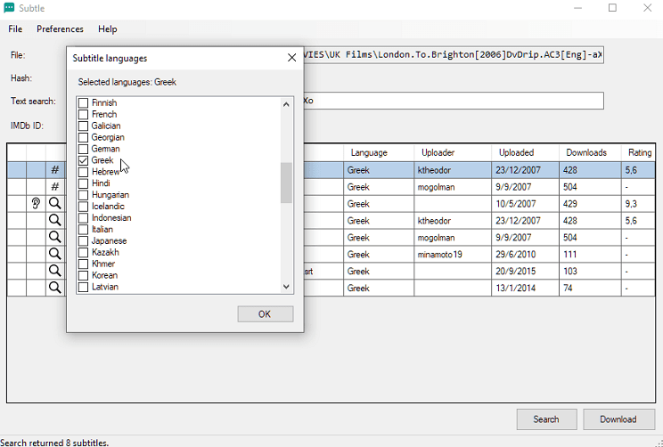Tick the German checkbox
The image size is (663, 447).
point(83,149)
